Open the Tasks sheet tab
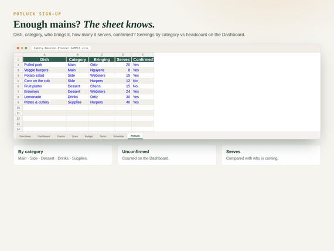Image resolution: width=334 pixels, height=251 pixels. (x=103, y=136)
